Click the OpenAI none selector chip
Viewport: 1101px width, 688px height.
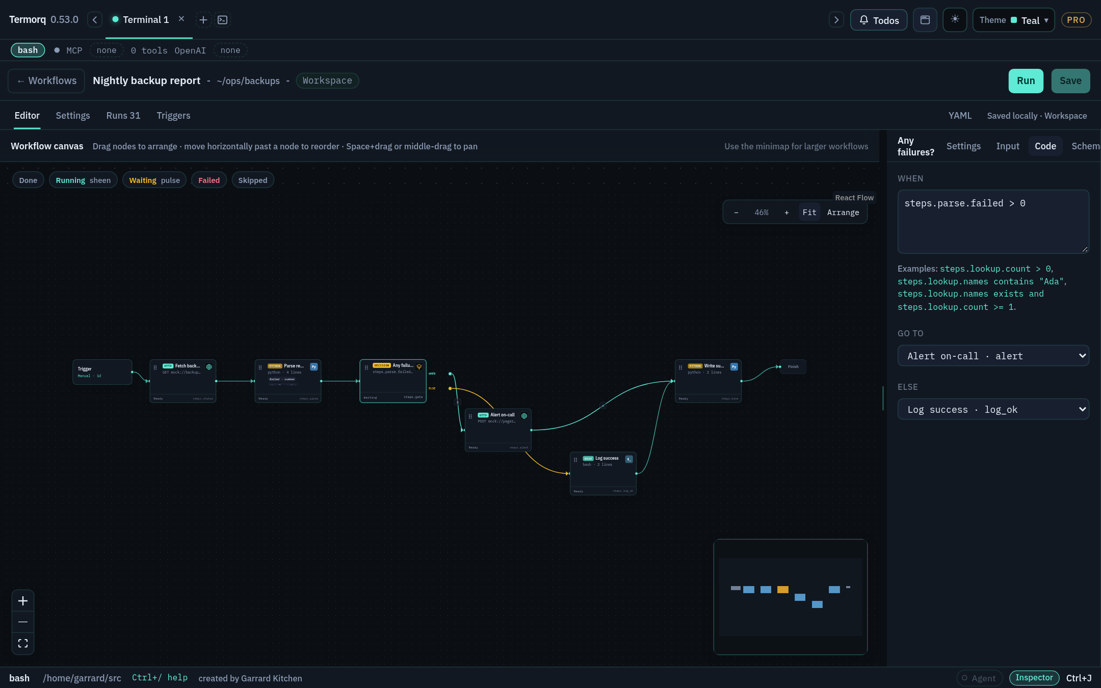click(230, 50)
